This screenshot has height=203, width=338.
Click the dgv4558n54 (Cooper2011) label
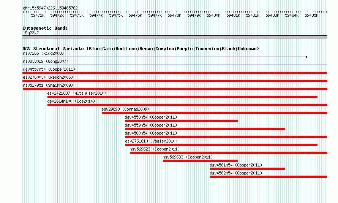click(151, 117)
